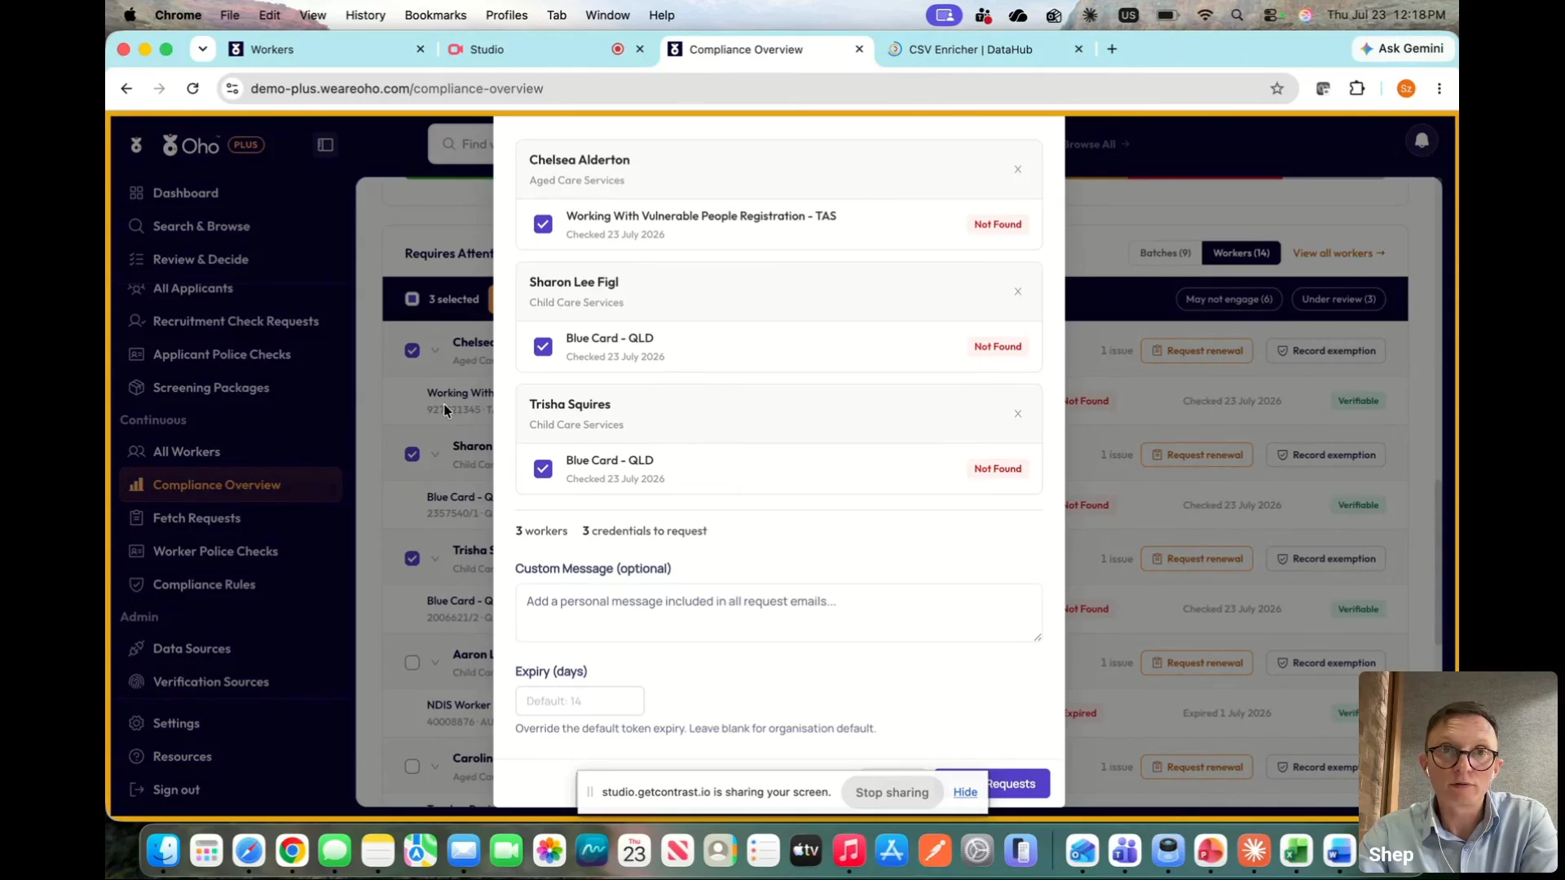Click View all workers link
The height and width of the screenshot is (880, 1565).
[x=1338, y=253]
